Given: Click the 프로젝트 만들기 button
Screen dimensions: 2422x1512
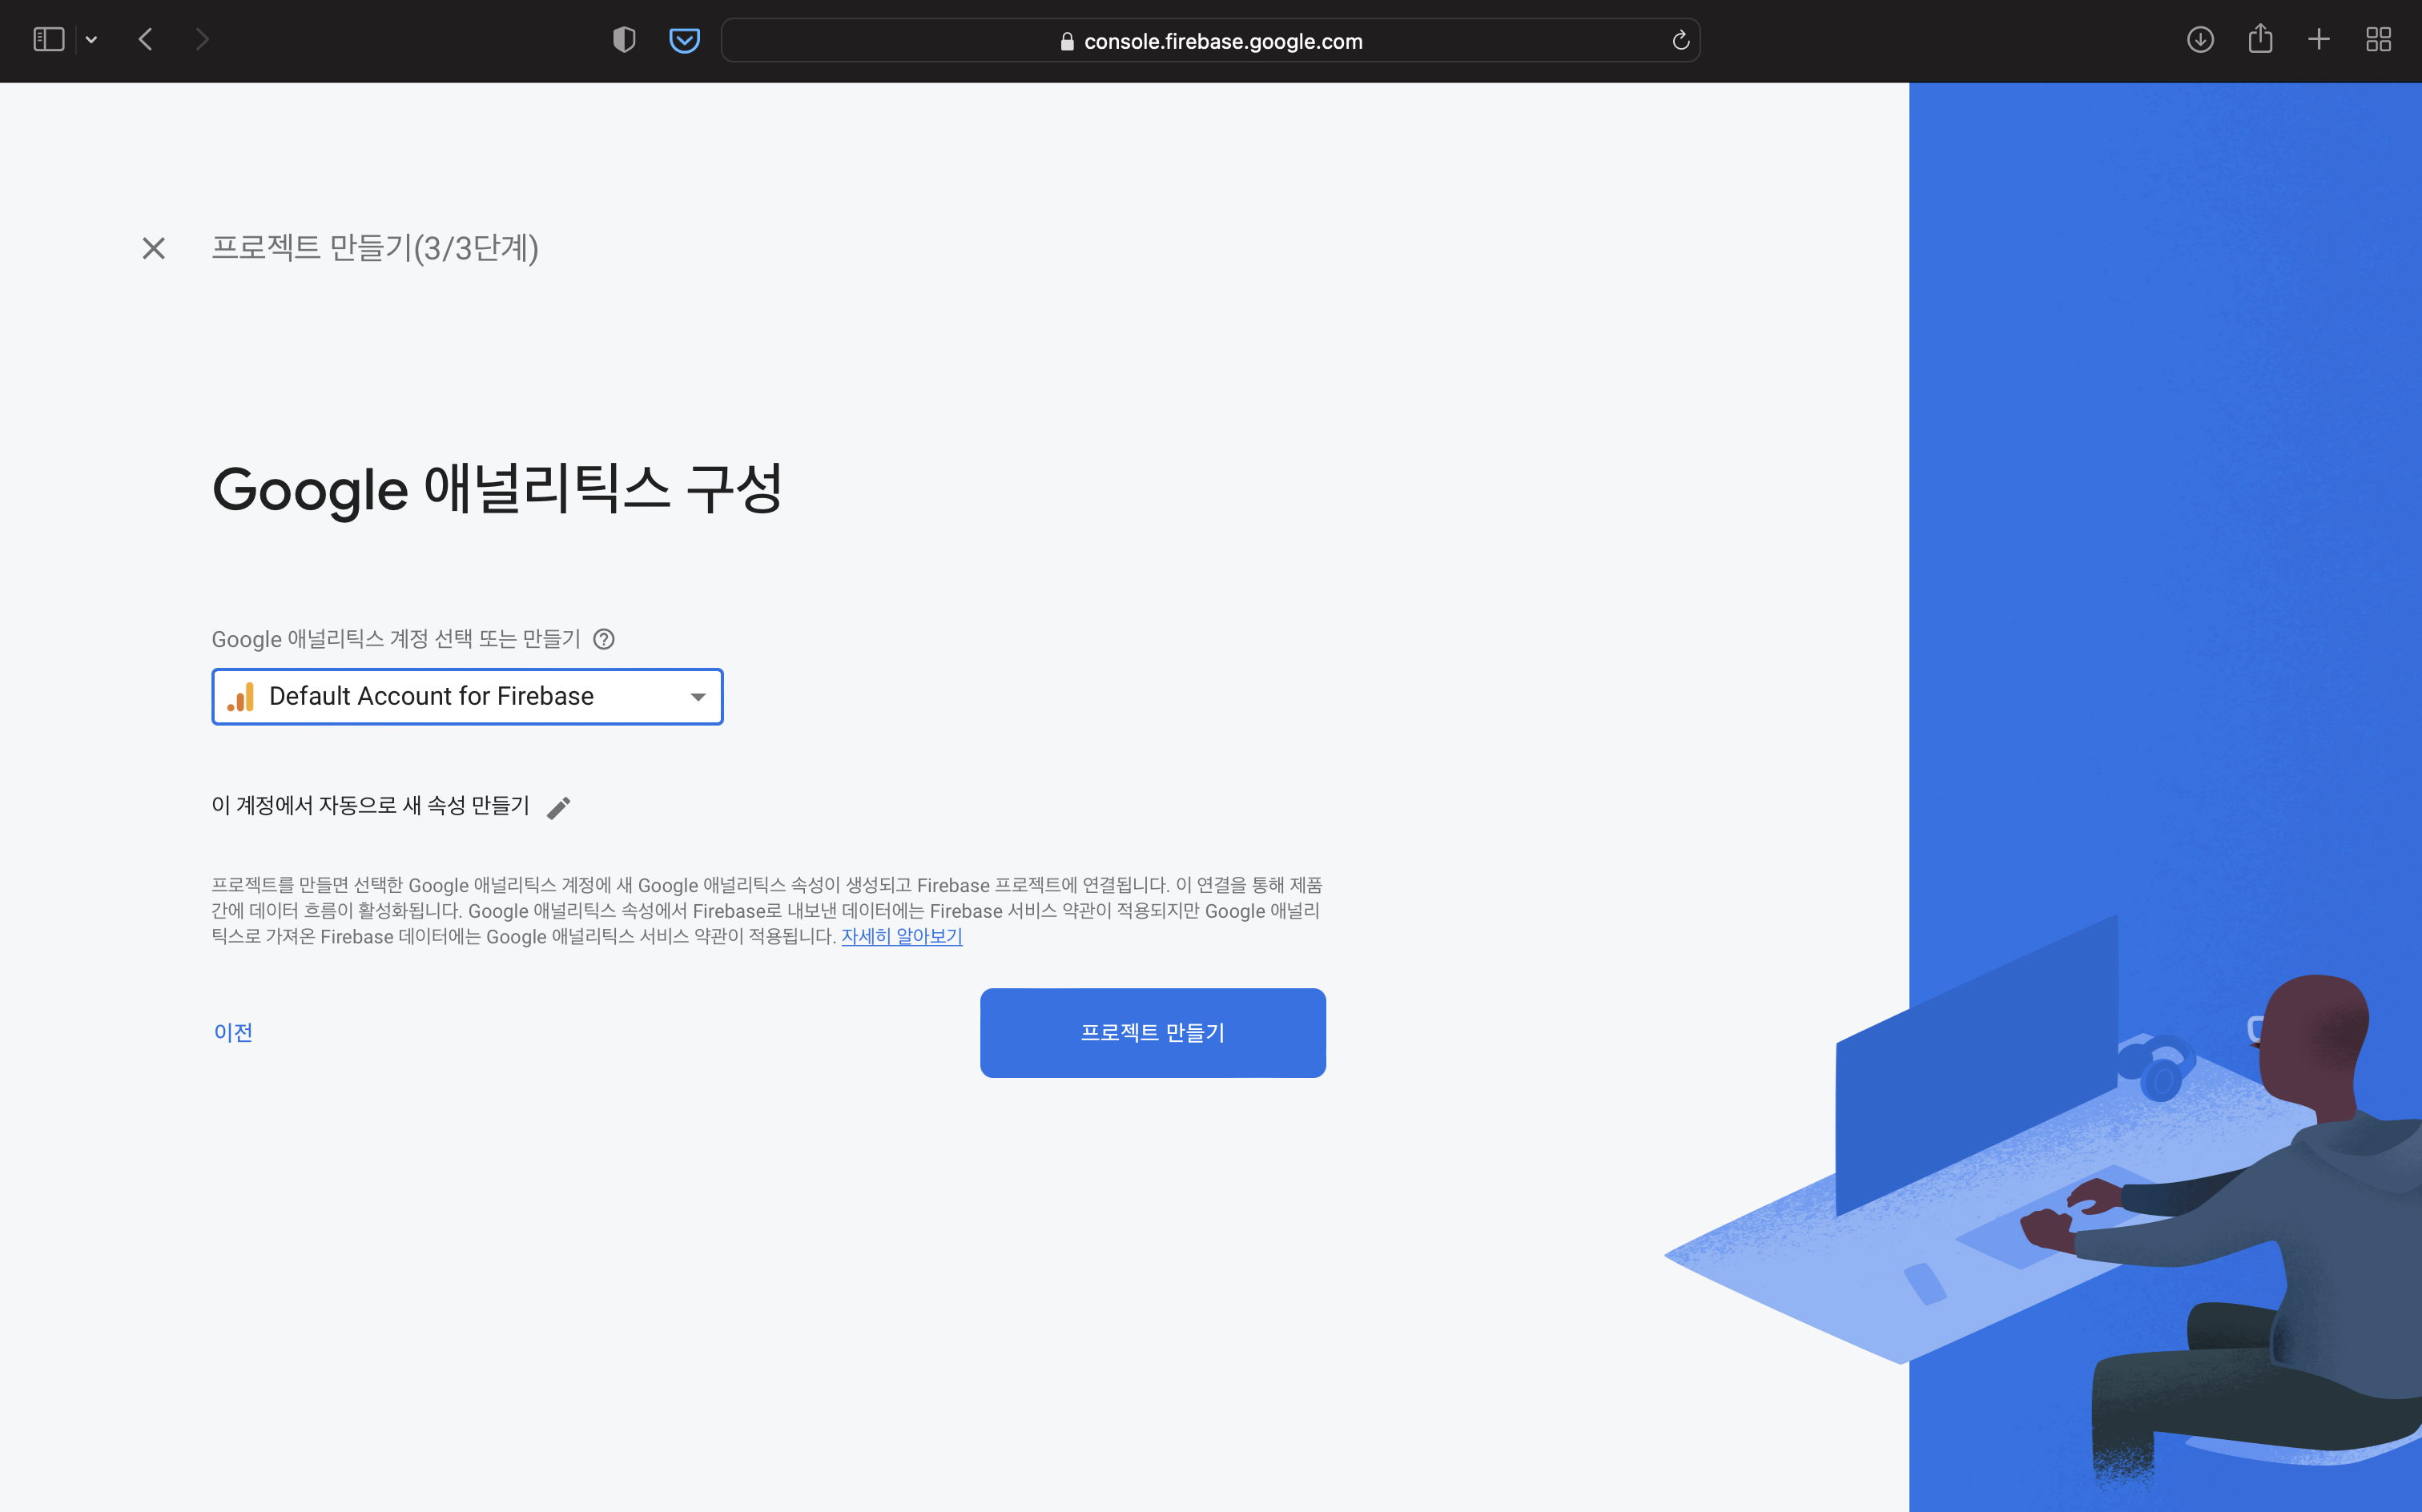Looking at the screenshot, I should 1152,1032.
